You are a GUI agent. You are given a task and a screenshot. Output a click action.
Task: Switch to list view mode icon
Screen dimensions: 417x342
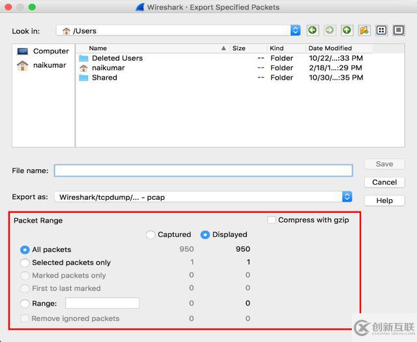click(x=381, y=30)
